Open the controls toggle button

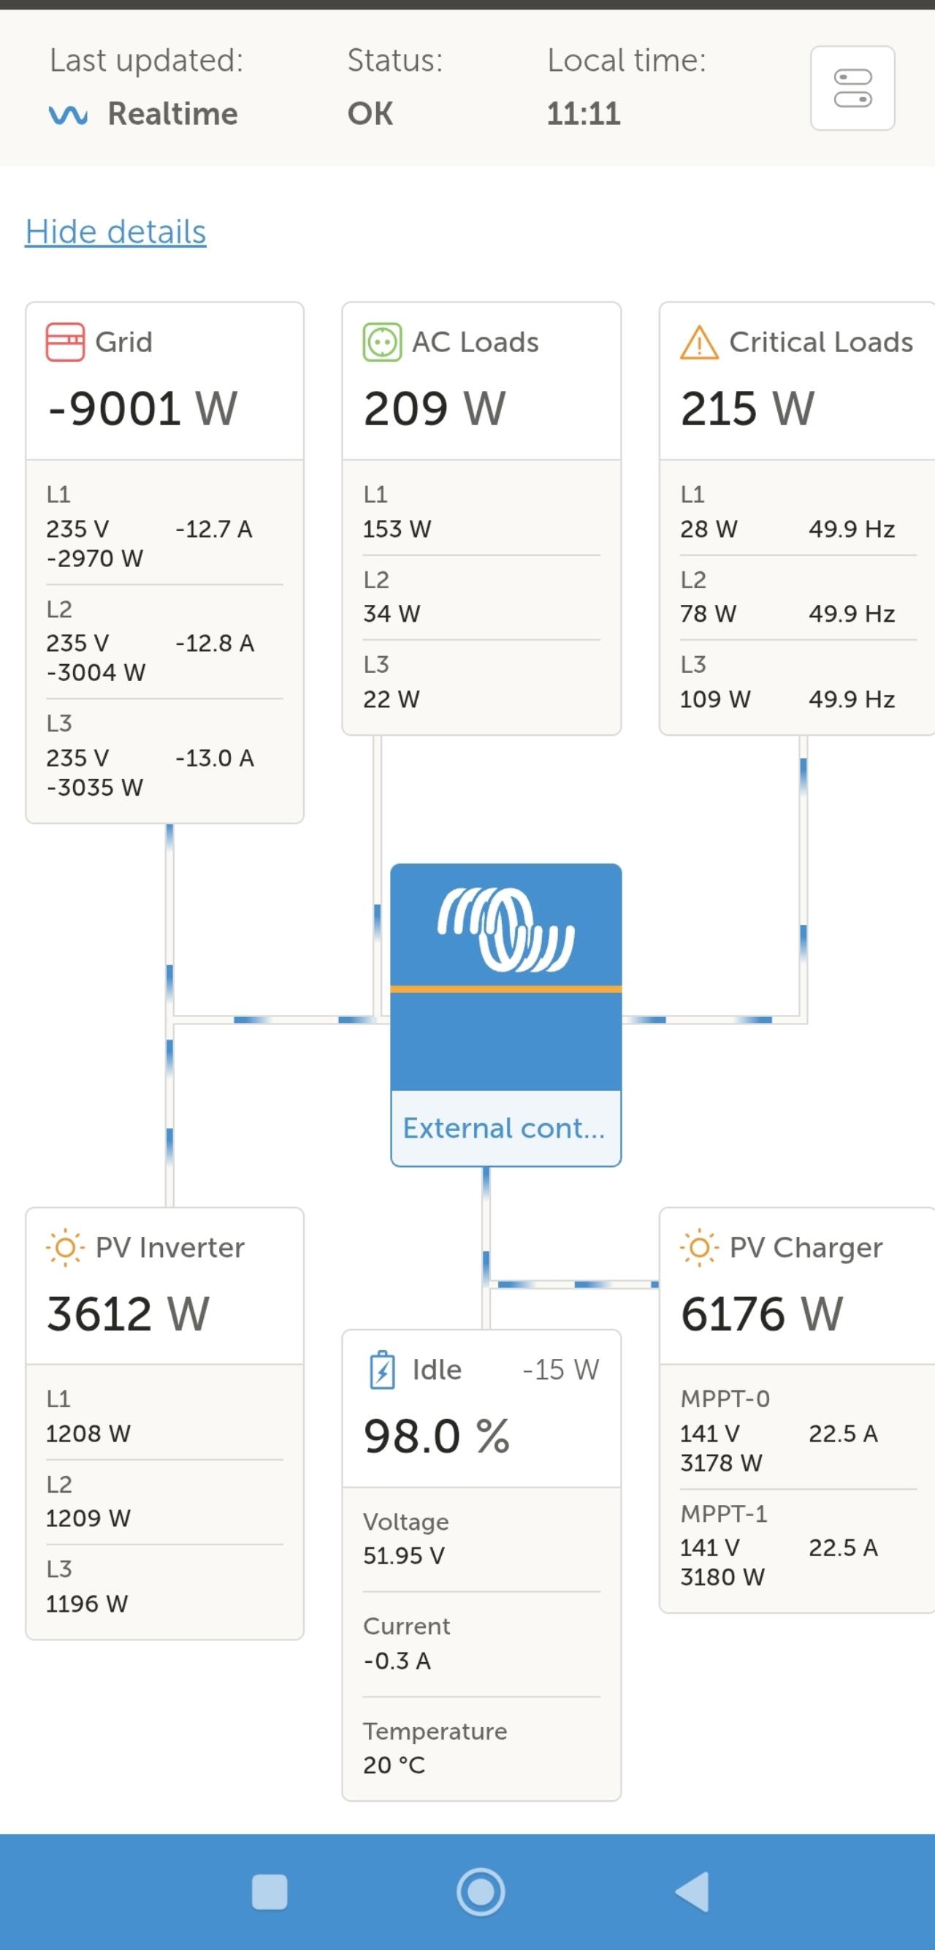coord(852,88)
